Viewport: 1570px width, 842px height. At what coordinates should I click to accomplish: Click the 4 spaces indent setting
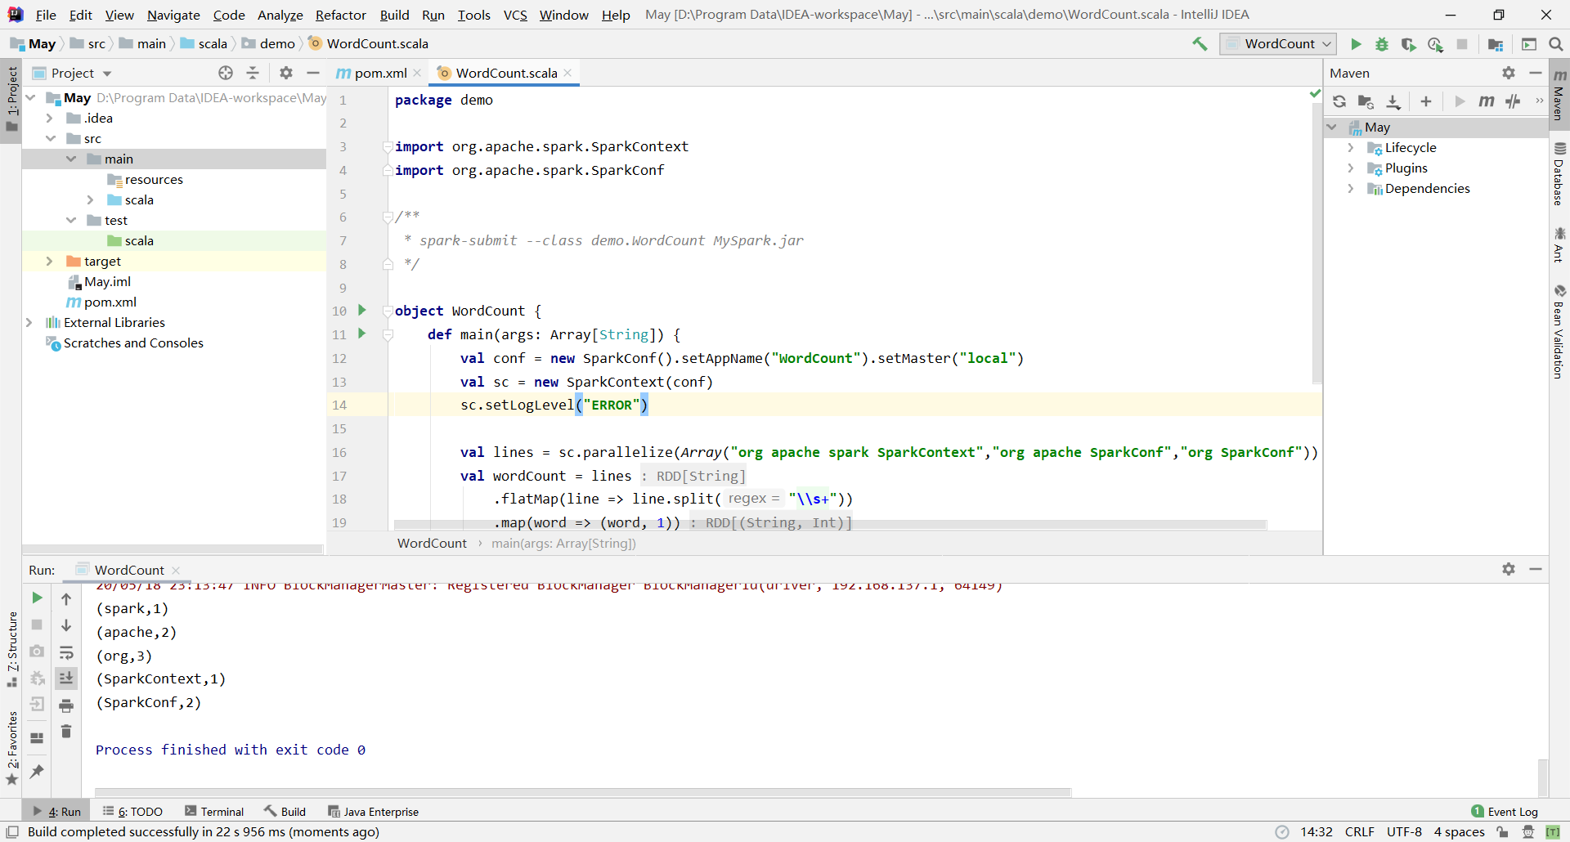point(1459,832)
